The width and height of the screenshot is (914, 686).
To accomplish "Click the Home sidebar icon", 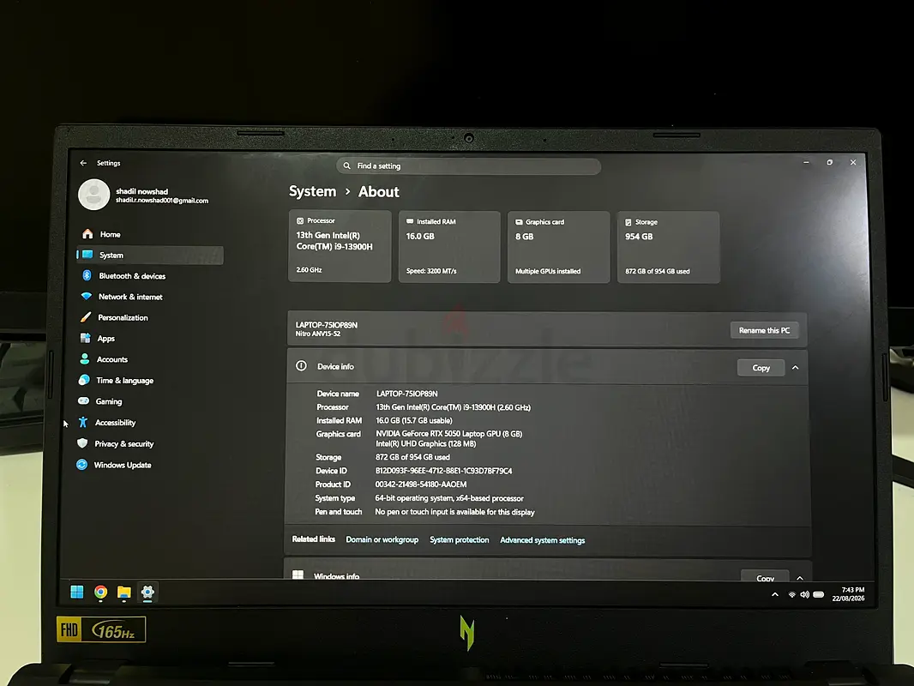I will [87, 234].
